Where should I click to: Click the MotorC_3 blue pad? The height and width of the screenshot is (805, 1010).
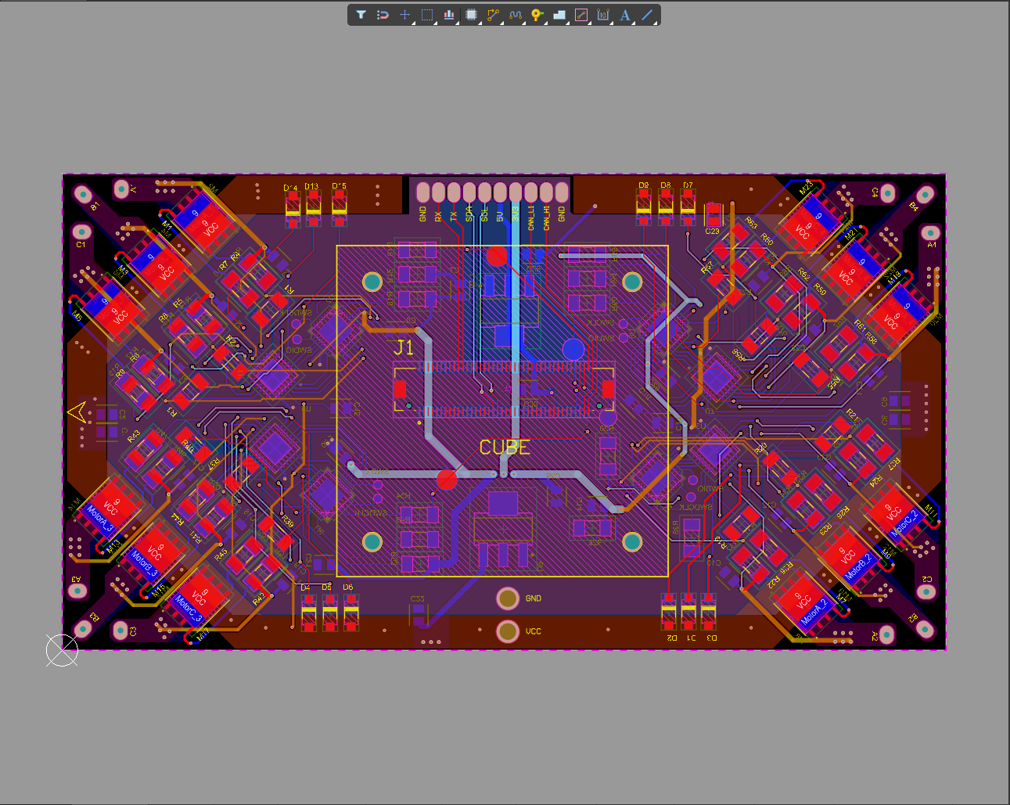point(188,609)
